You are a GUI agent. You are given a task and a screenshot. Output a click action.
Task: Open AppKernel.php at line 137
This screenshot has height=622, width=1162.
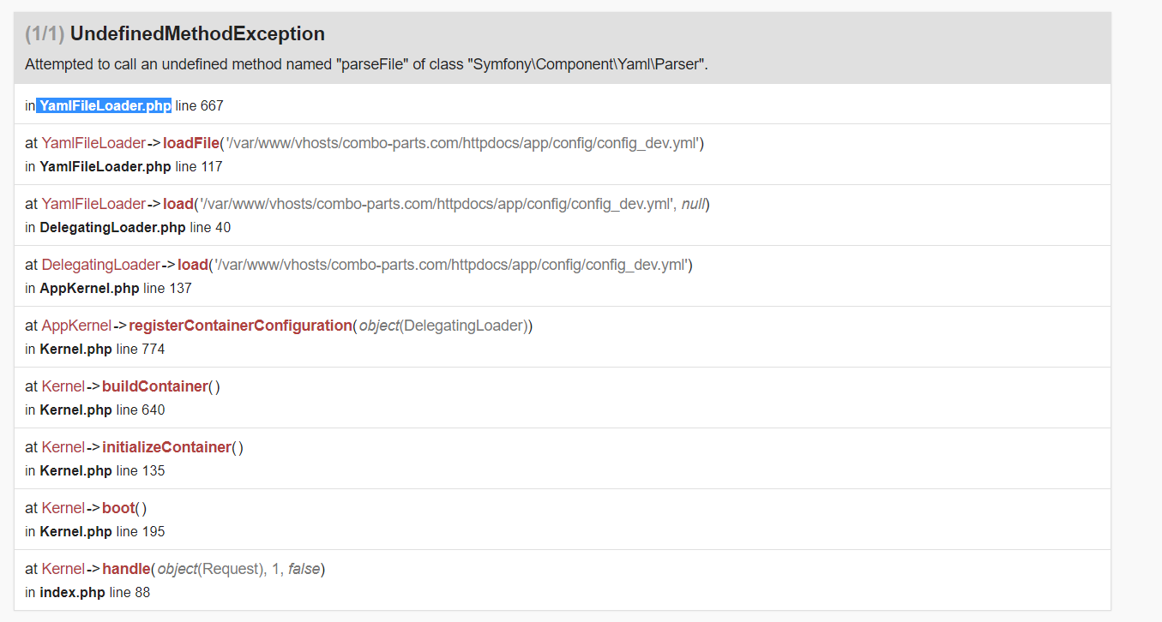89,288
